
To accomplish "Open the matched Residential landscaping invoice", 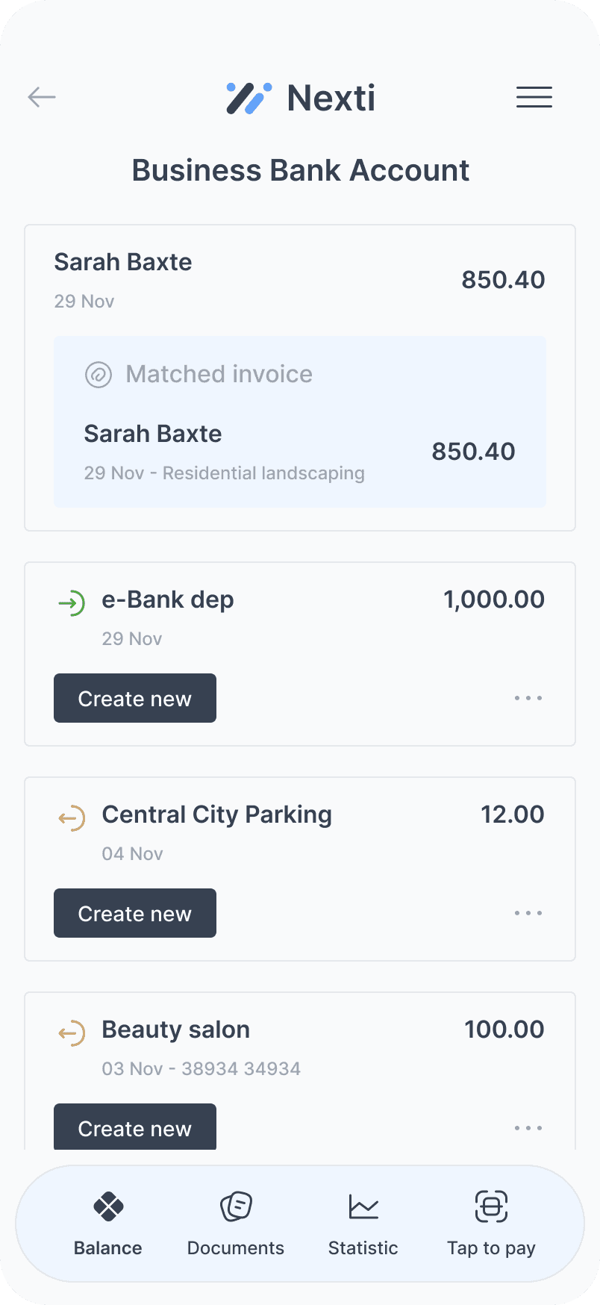I will pos(299,452).
